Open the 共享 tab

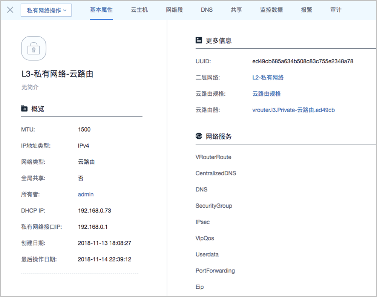coord(236,10)
